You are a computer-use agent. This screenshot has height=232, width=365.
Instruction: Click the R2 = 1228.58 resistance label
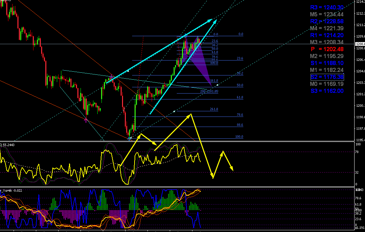327,21
